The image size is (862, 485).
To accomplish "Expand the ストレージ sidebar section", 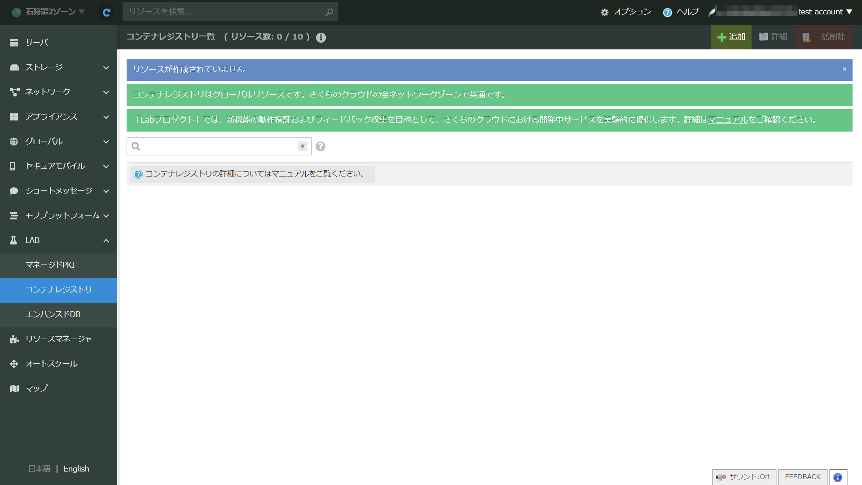I will [x=58, y=67].
